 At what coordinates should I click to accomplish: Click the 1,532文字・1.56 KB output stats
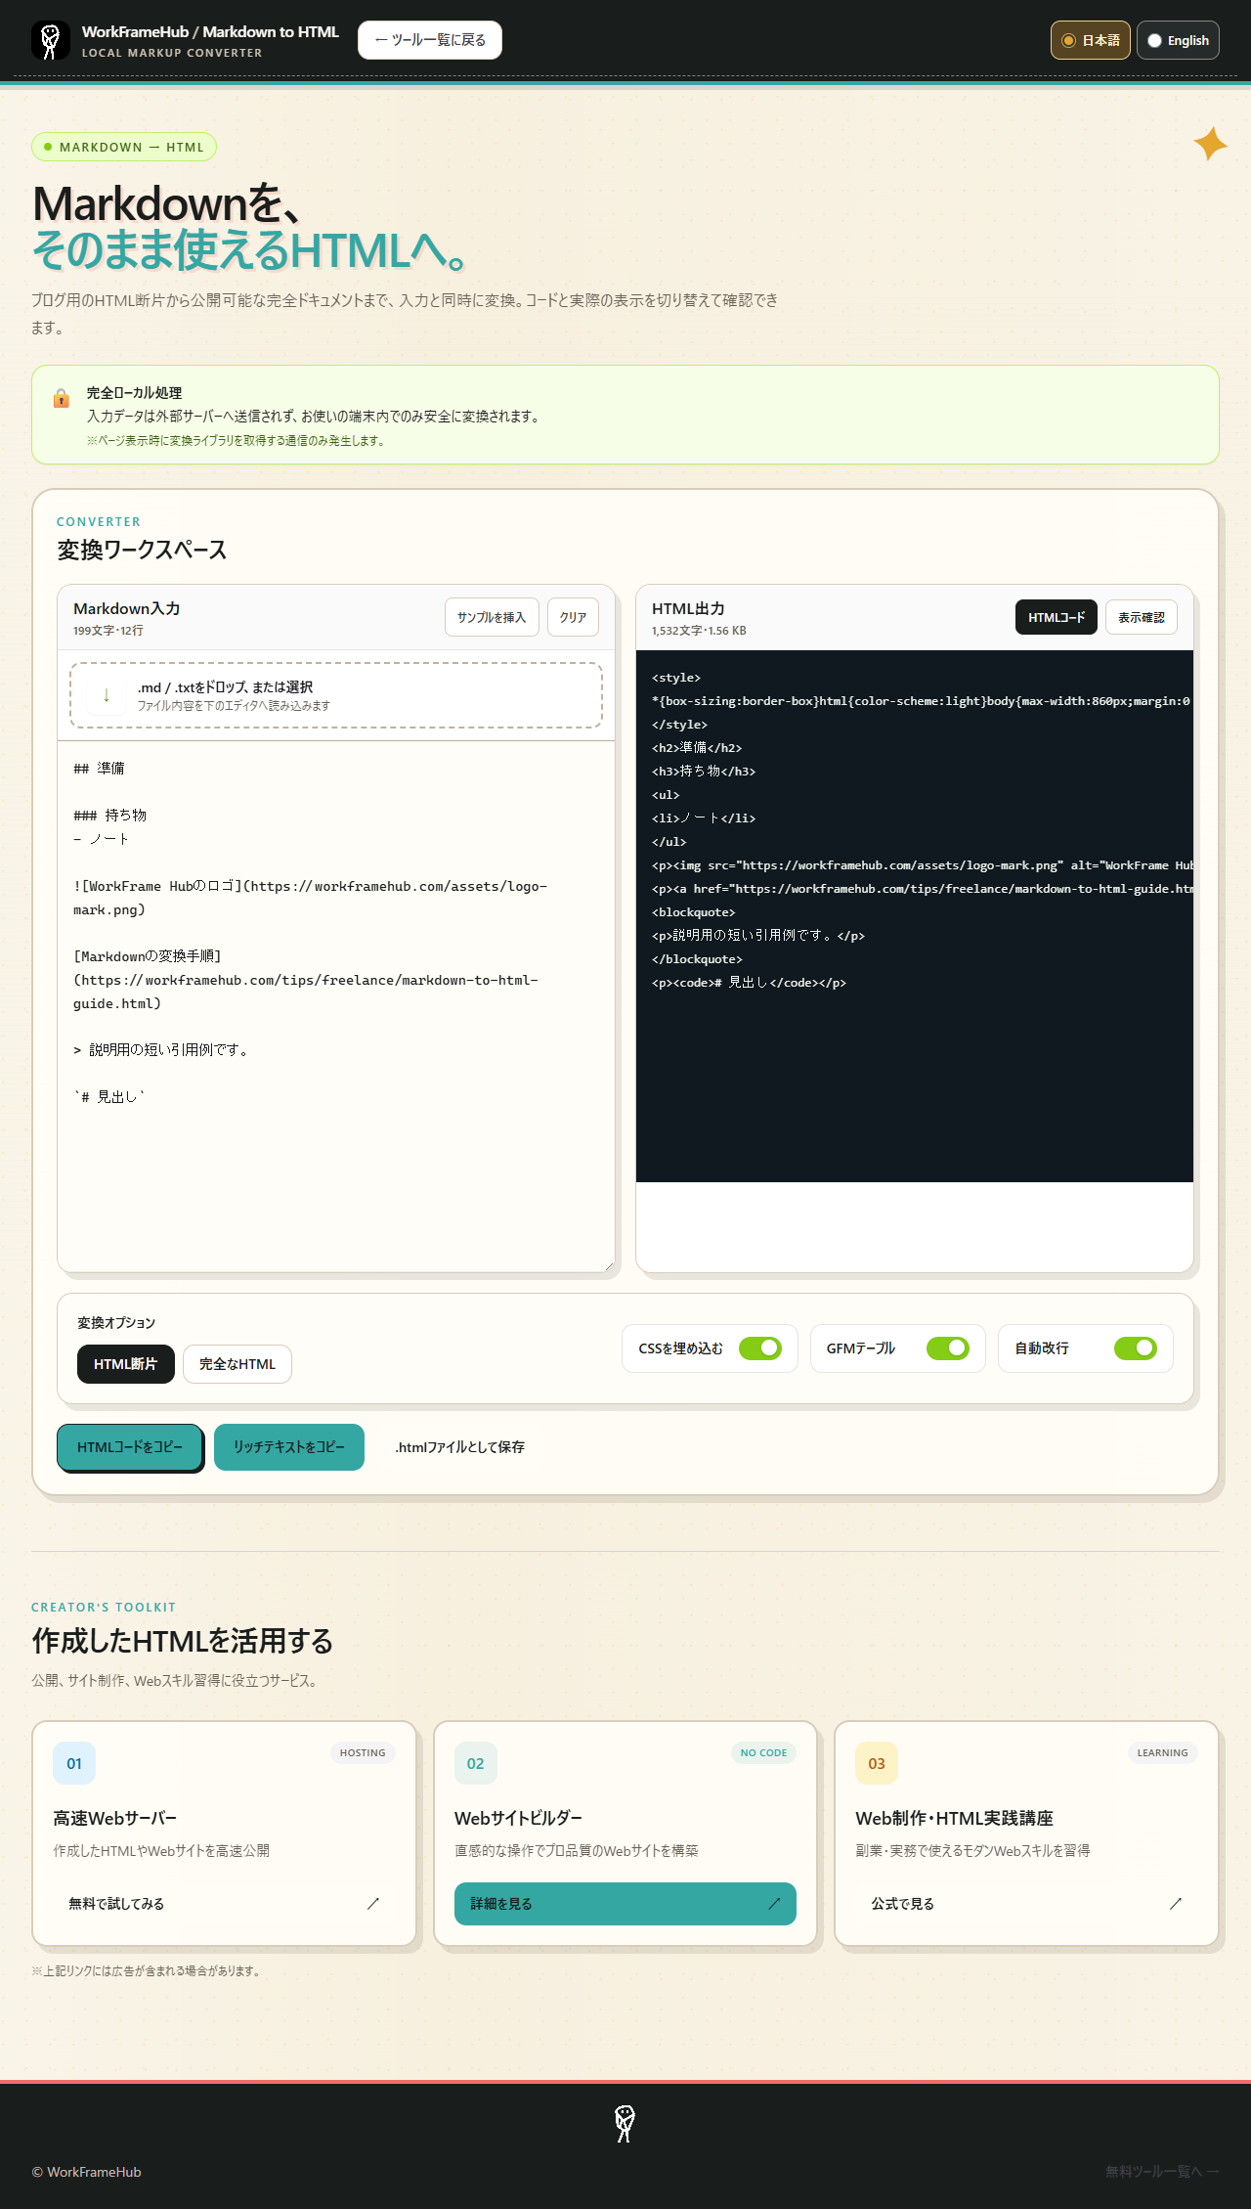pyautogui.click(x=699, y=631)
